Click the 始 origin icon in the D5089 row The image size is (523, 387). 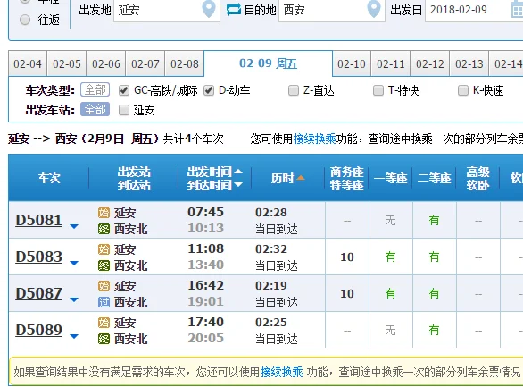click(x=104, y=323)
